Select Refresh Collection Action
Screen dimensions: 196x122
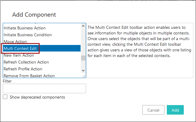[x=26, y=62]
